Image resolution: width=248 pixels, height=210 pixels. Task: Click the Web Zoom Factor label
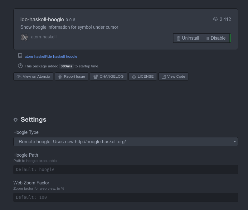tap(31, 183)
